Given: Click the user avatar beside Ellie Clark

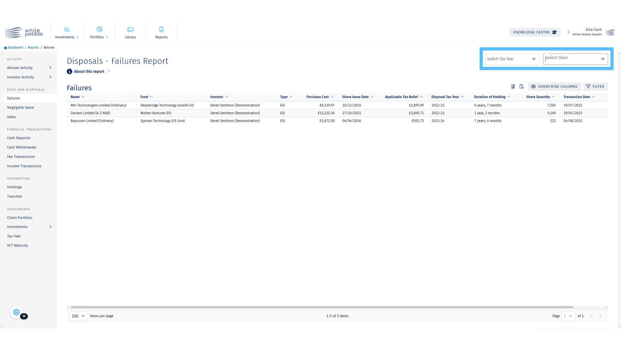Looking at the screenshot, I should 610,32.
